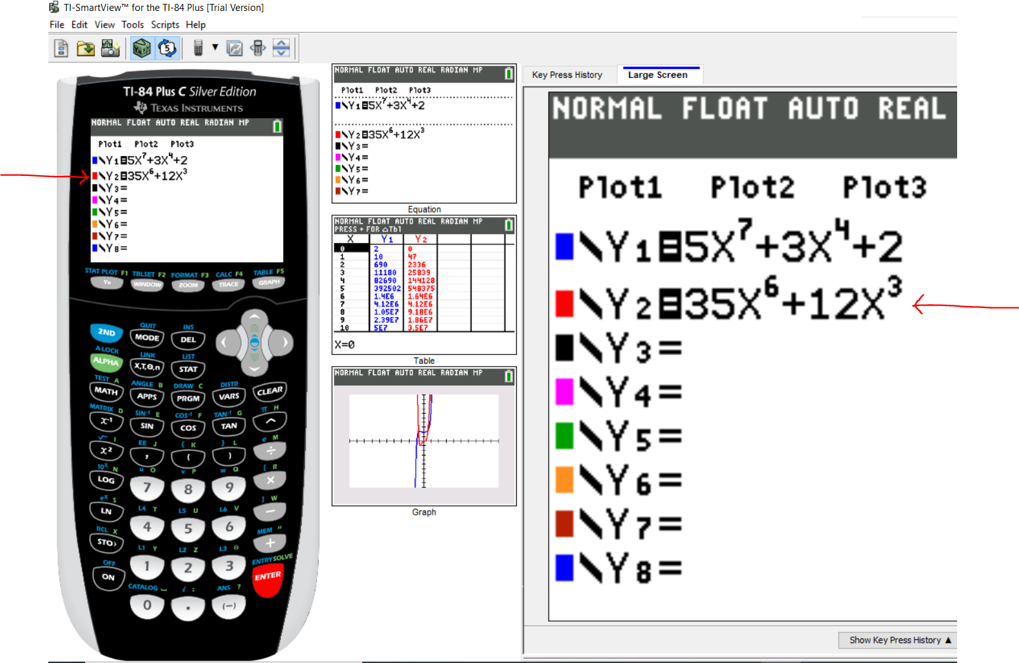Click the new document toolbar icon
The image size is (1019, 663).
pos(61,48)
